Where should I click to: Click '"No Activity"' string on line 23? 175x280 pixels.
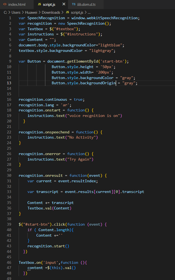coord(82,137)
